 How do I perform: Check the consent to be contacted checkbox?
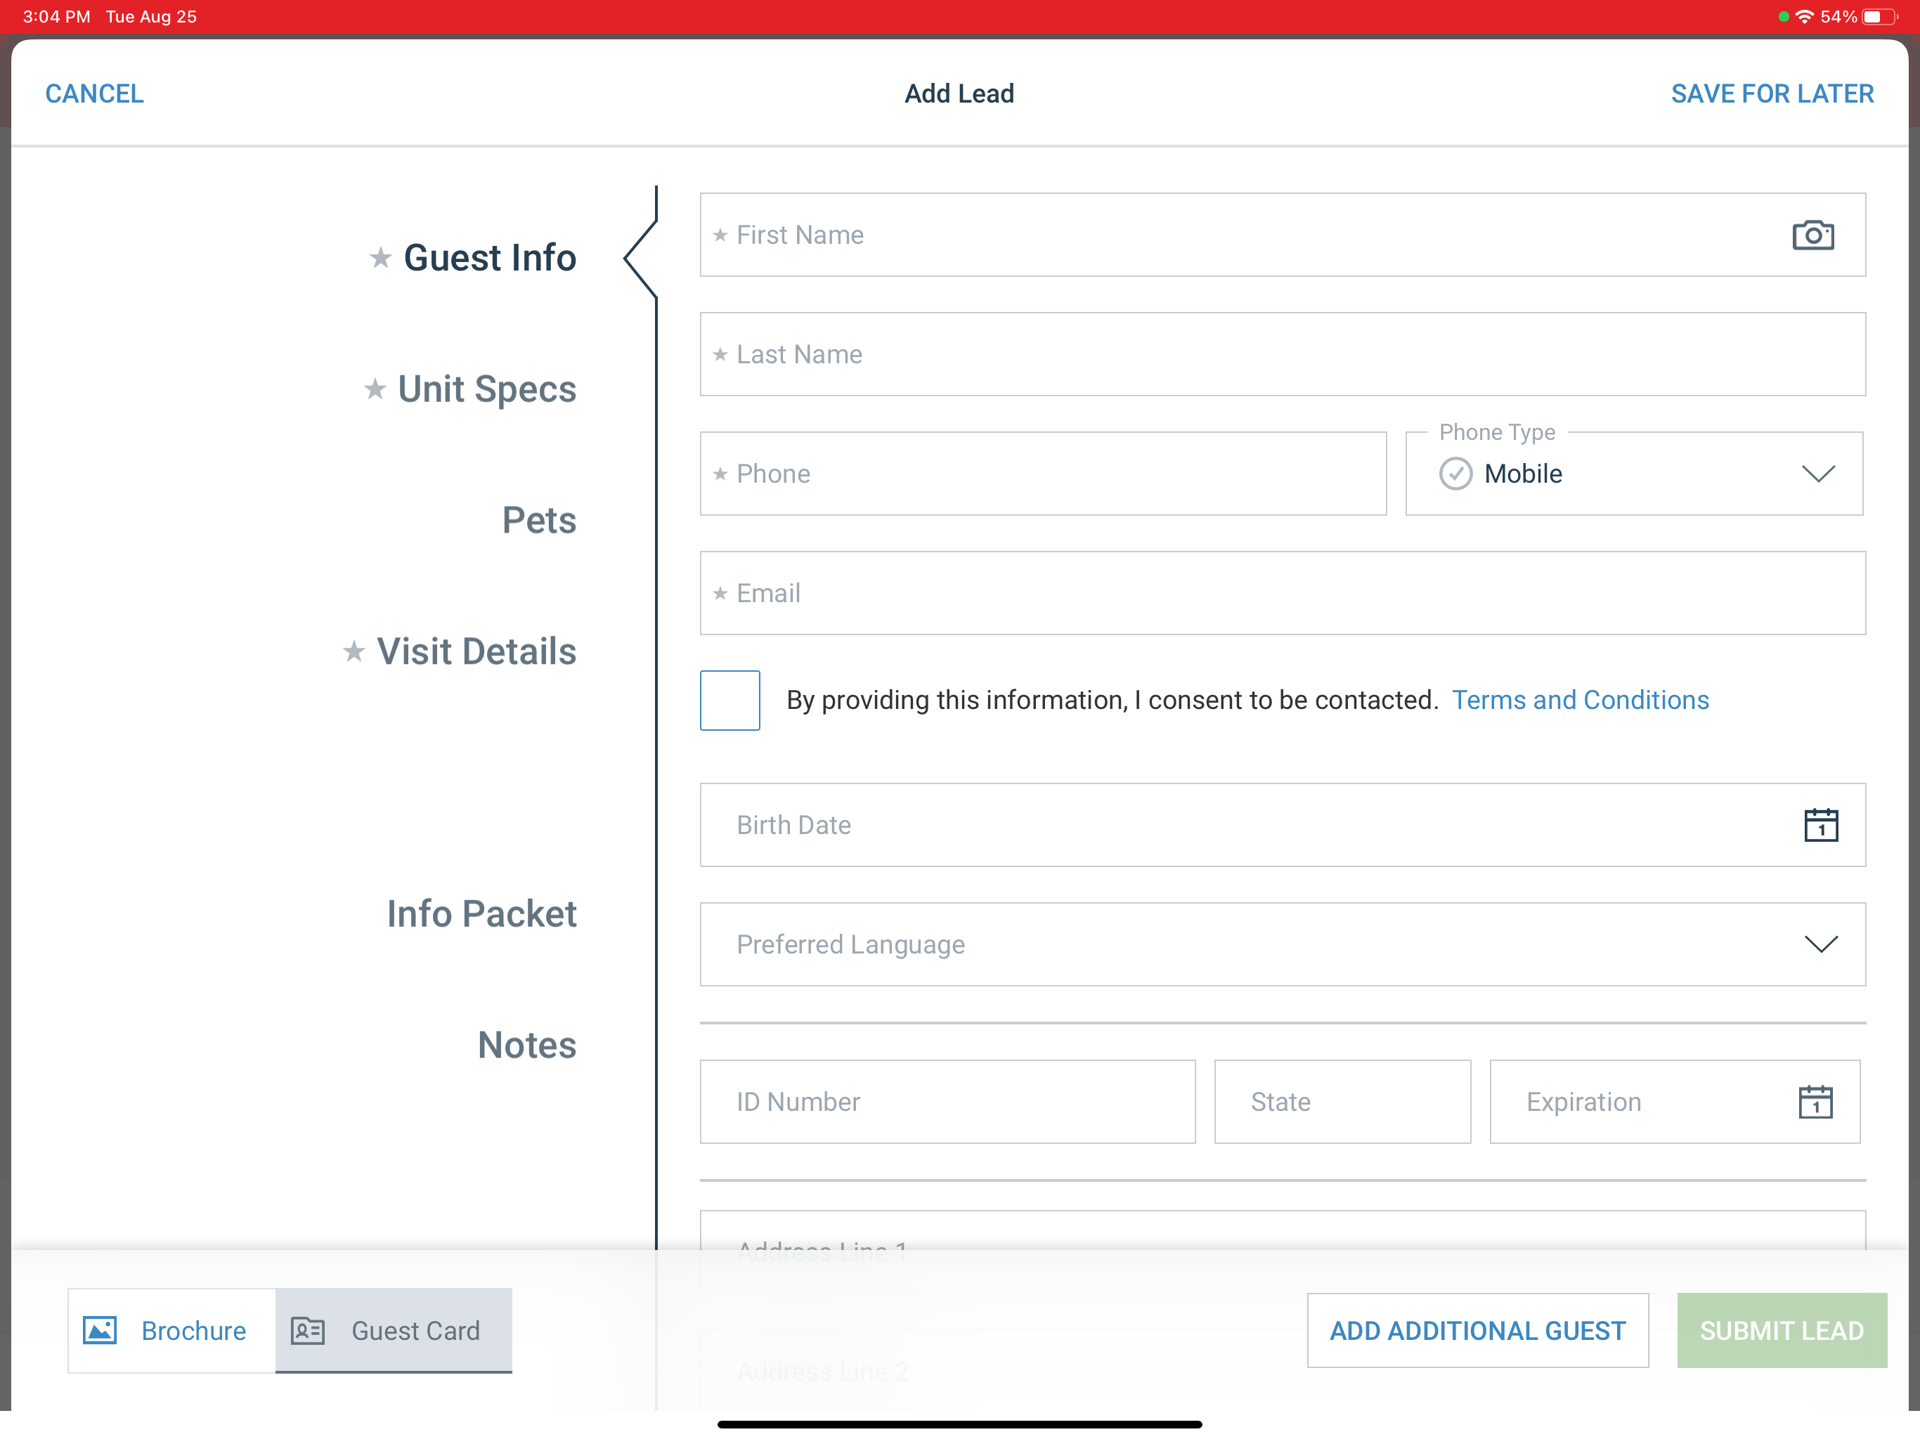(x=730, y=701)
